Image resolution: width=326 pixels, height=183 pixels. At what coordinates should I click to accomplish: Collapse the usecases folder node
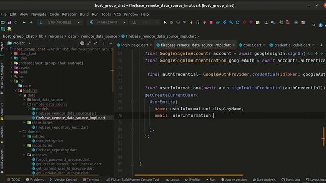tap(24, 155)
